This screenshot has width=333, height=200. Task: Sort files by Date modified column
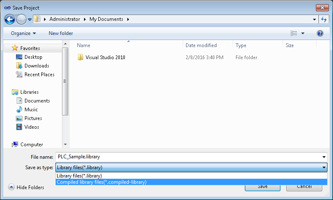(x=201, y=45)
